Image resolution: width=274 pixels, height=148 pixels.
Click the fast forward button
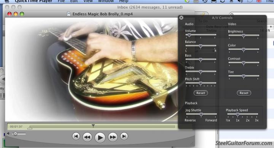point(113,137)
